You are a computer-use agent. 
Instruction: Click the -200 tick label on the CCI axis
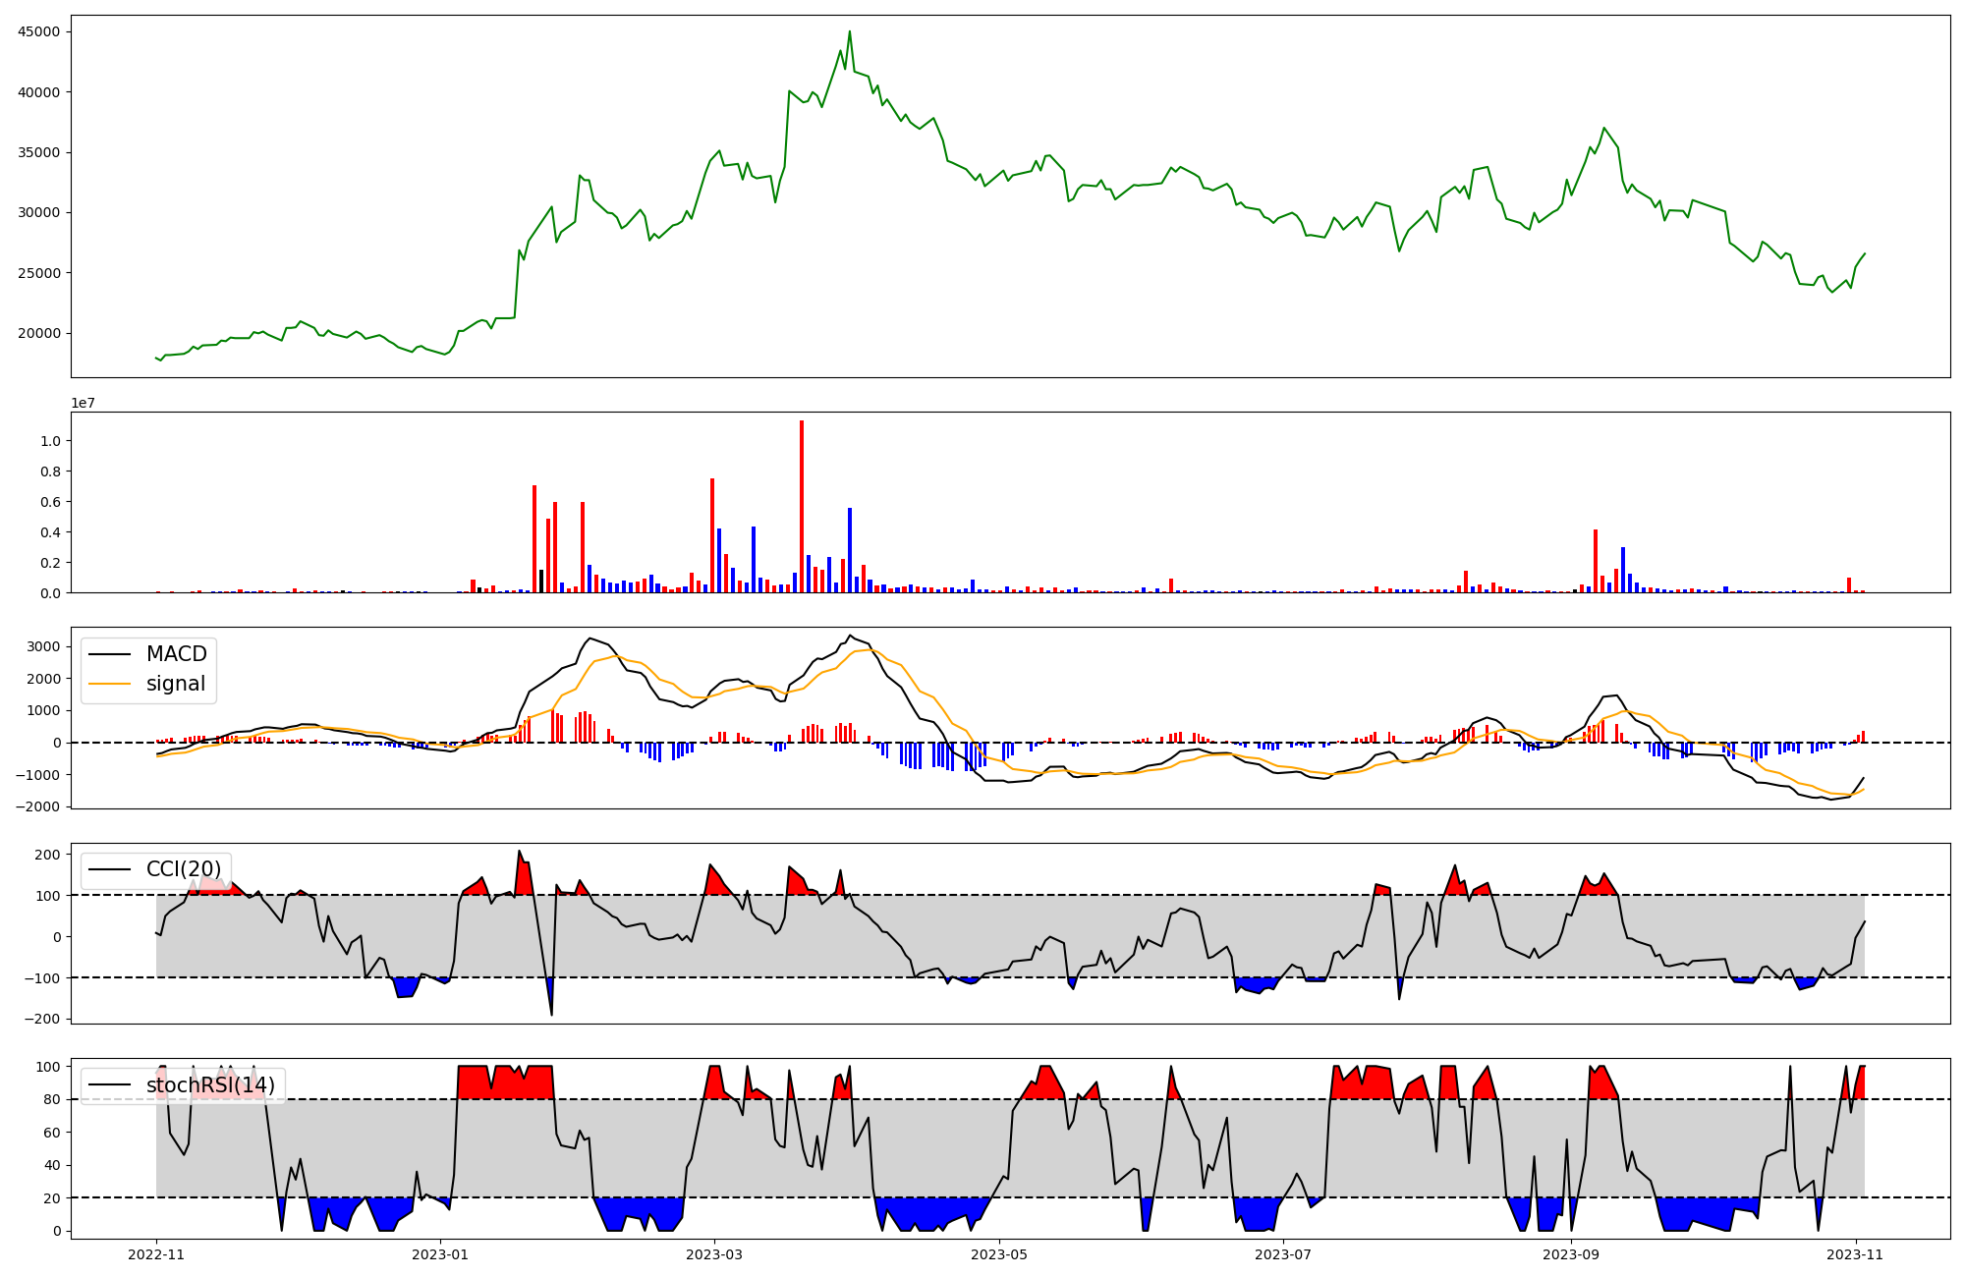pos(41,1019)
